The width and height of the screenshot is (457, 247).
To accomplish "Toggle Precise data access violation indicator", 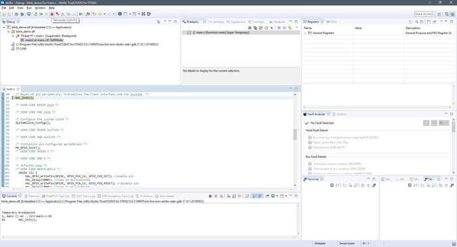I will [x=310, y=169].
